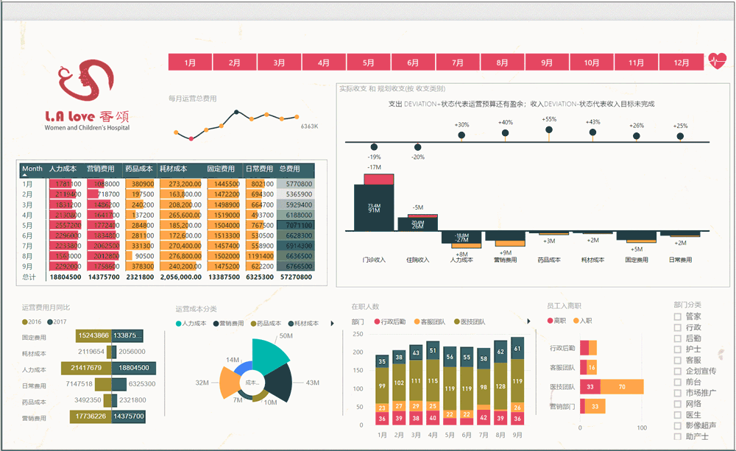
Task: Check the 管家 department checkbox
Action: (677, 316)
